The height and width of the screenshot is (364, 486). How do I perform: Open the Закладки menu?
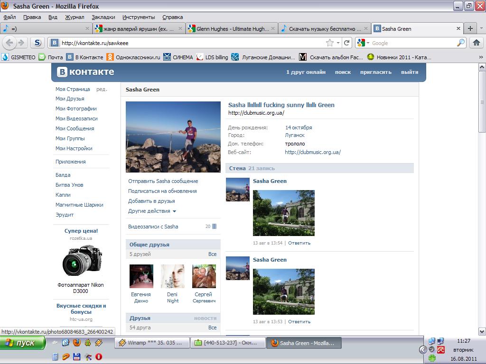click(103, 17)
